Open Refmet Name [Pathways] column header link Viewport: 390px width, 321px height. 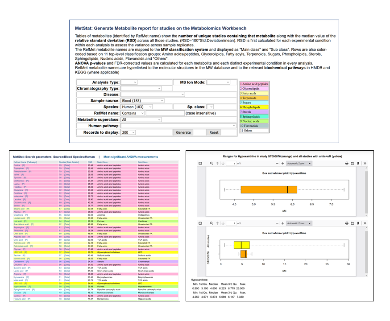pyautogui.click(x=25, y=162)
